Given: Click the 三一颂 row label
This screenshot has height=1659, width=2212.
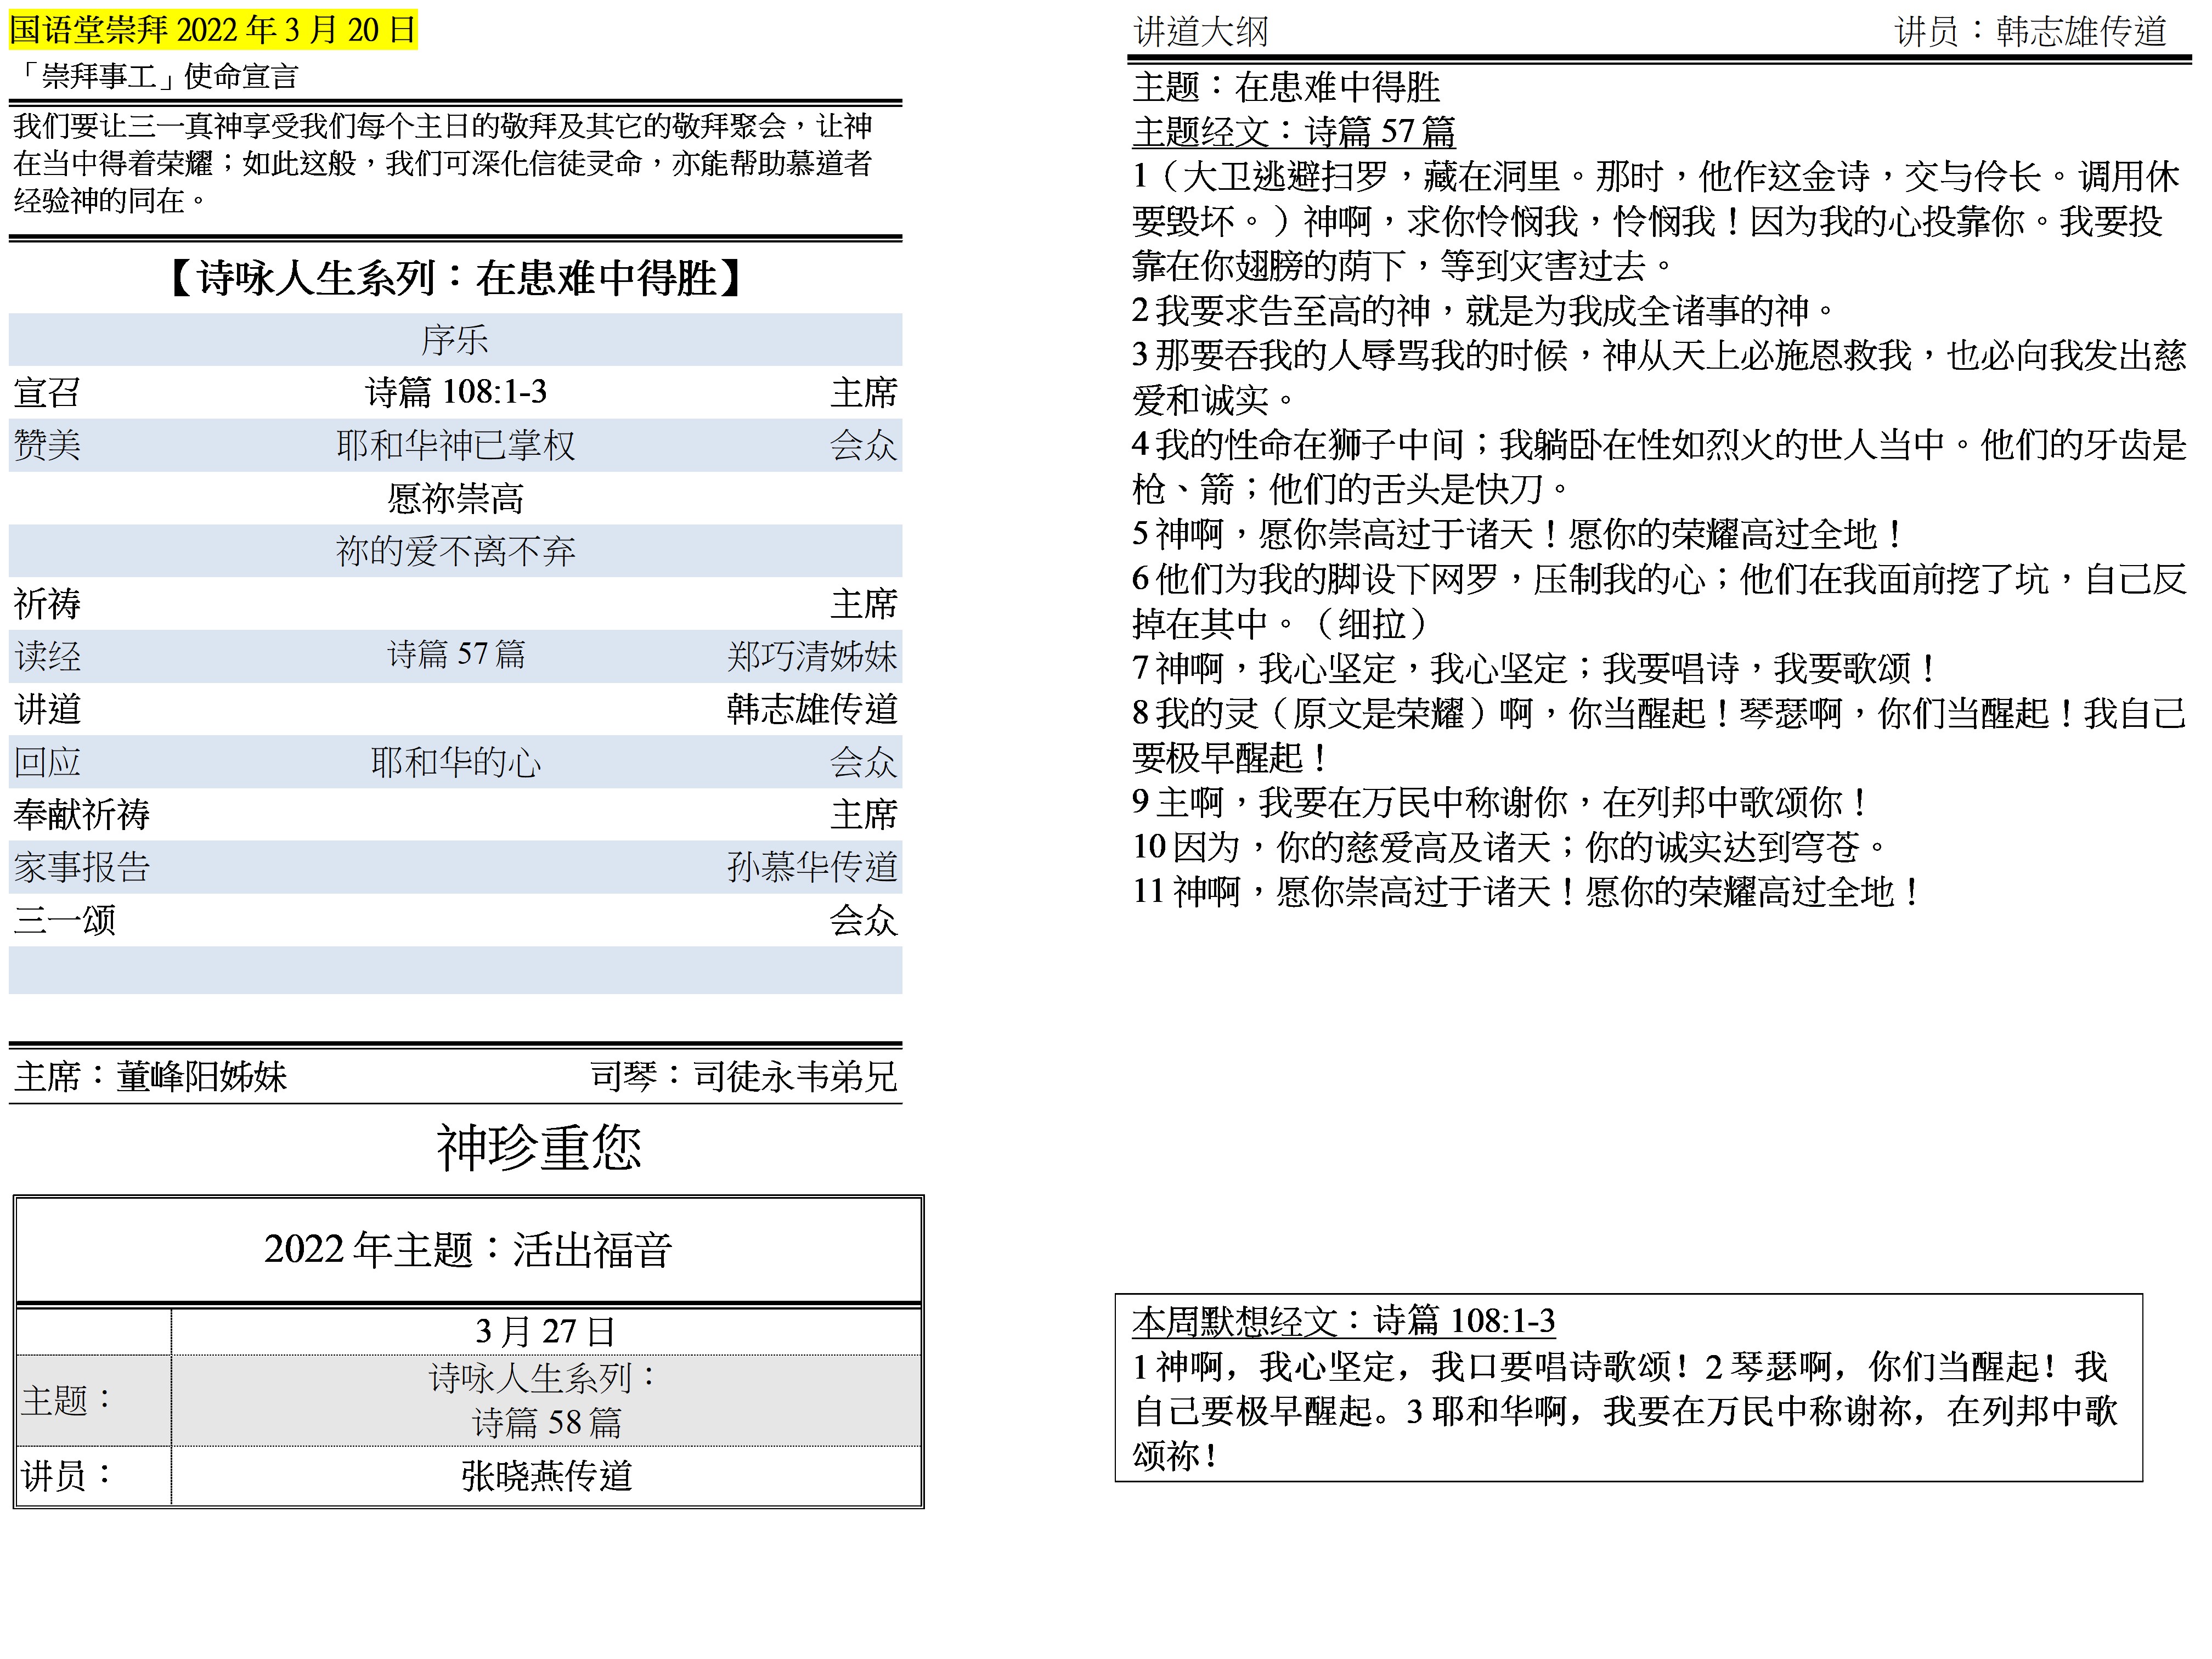Looking at the screenshot, I should point(65,920).
